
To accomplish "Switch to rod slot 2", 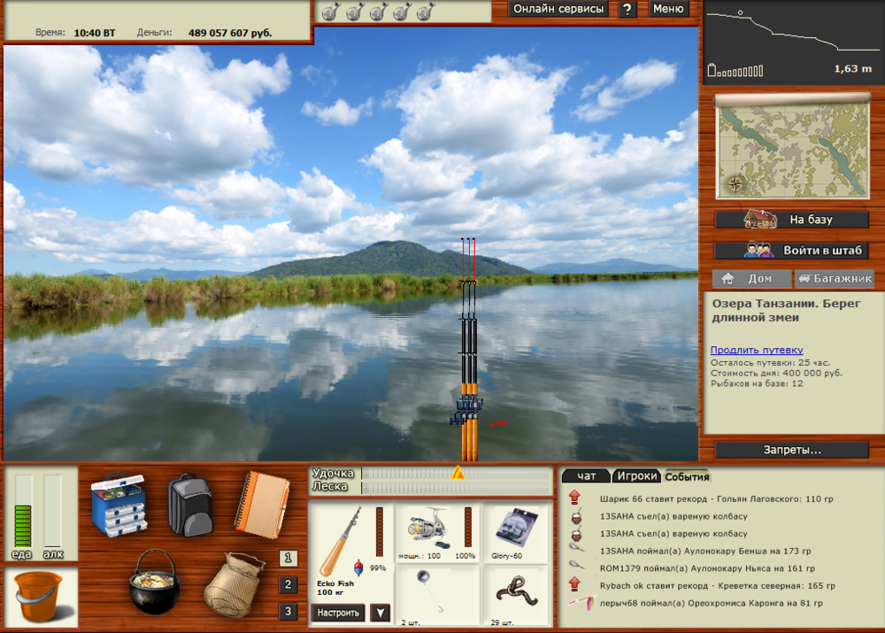I will click(288, 585).
